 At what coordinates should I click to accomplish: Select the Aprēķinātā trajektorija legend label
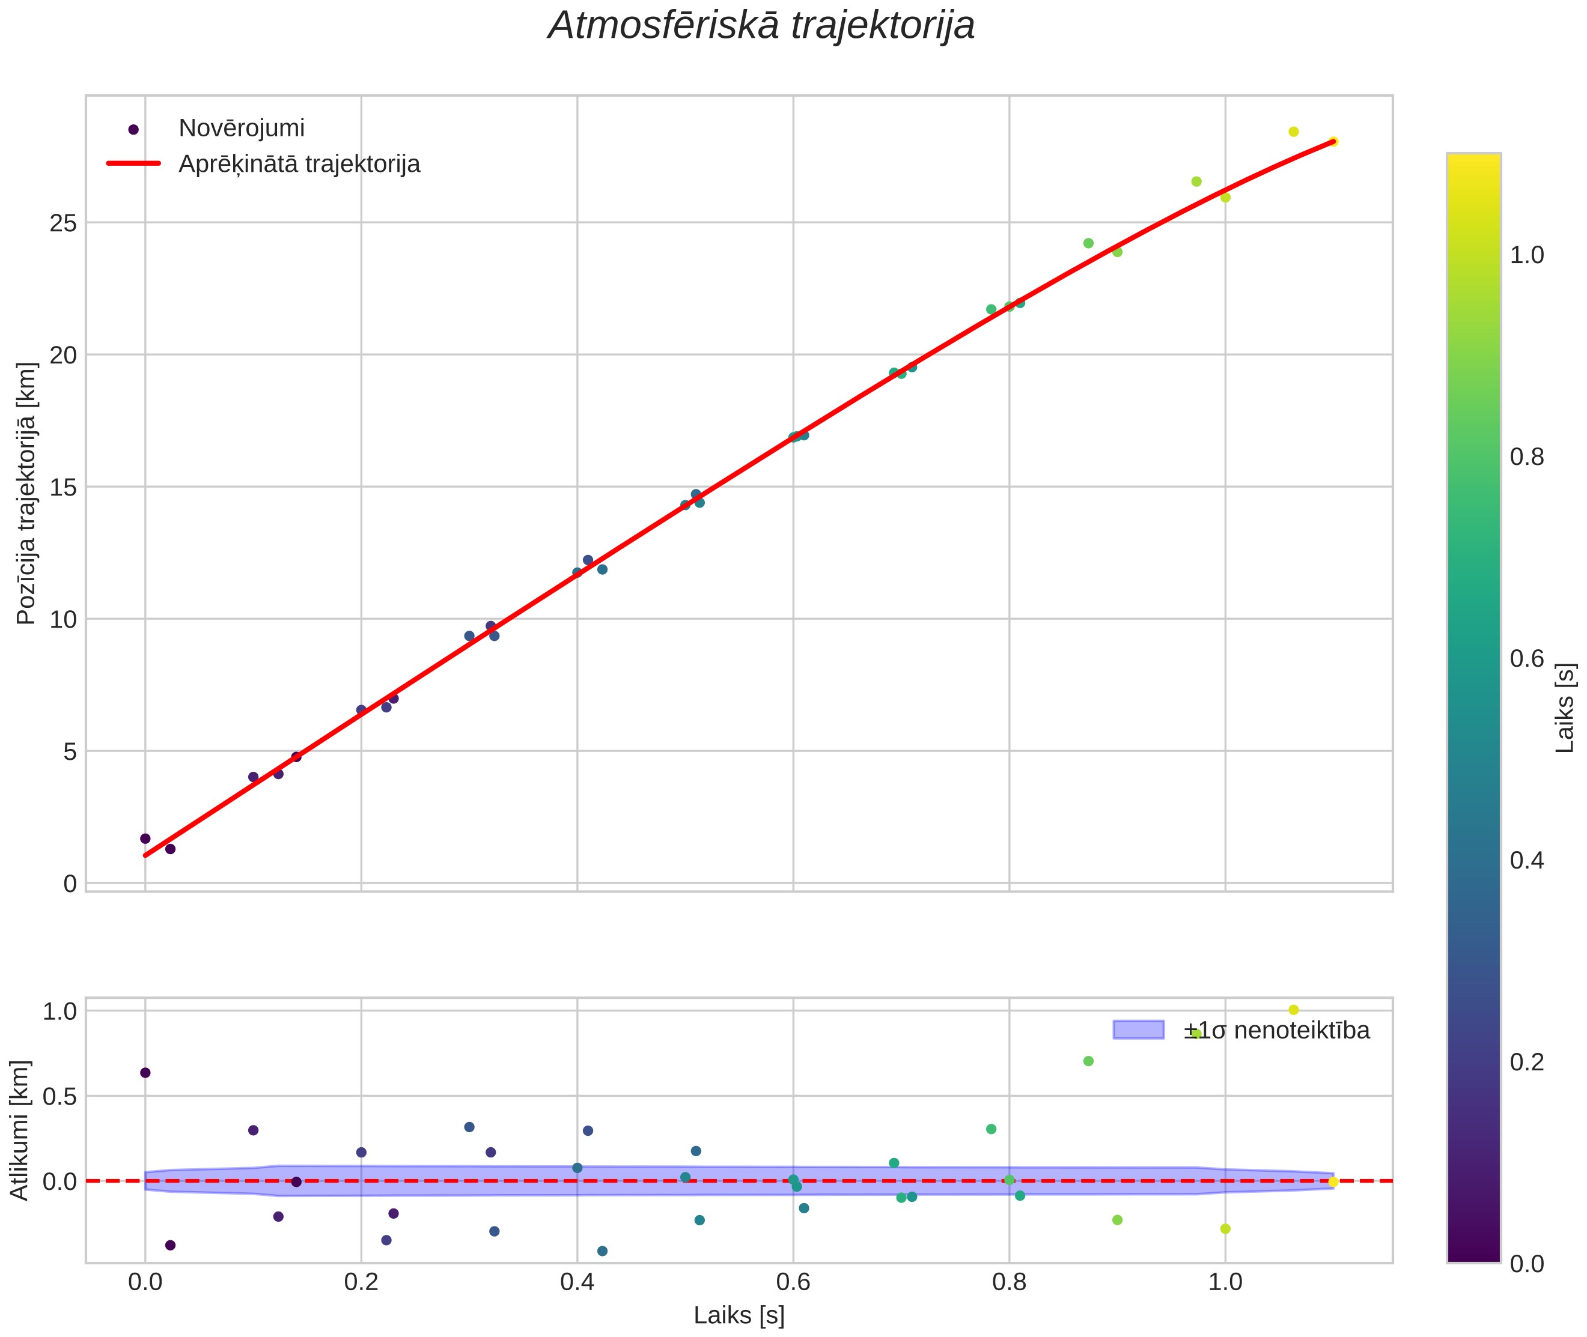click(299, 164)
